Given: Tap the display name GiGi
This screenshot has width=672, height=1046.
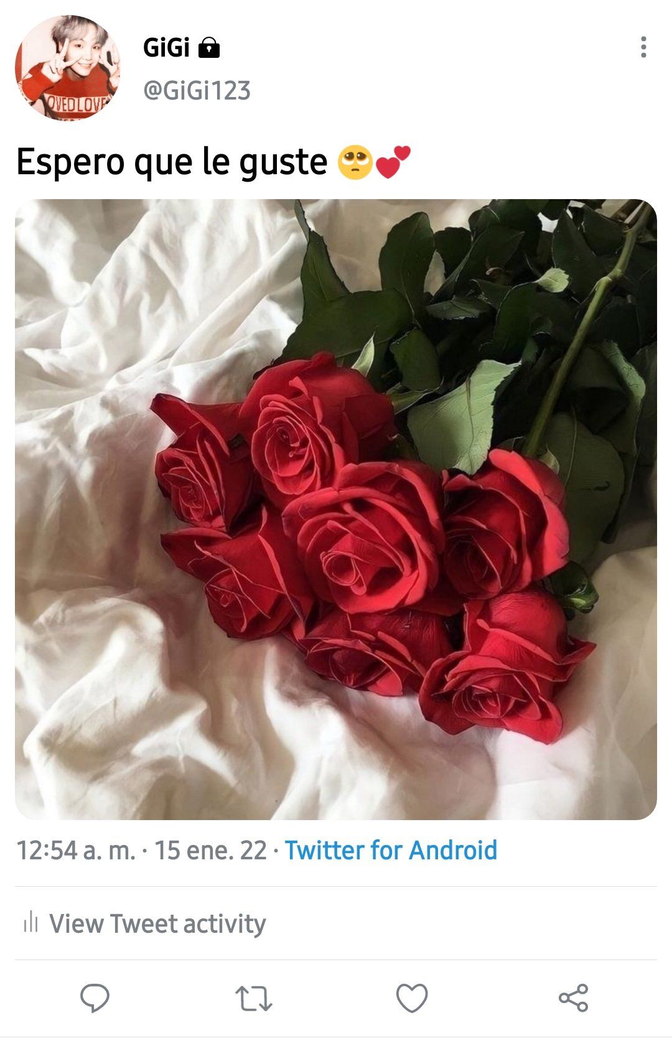Looking at the screenshot, I should point(166,48).
